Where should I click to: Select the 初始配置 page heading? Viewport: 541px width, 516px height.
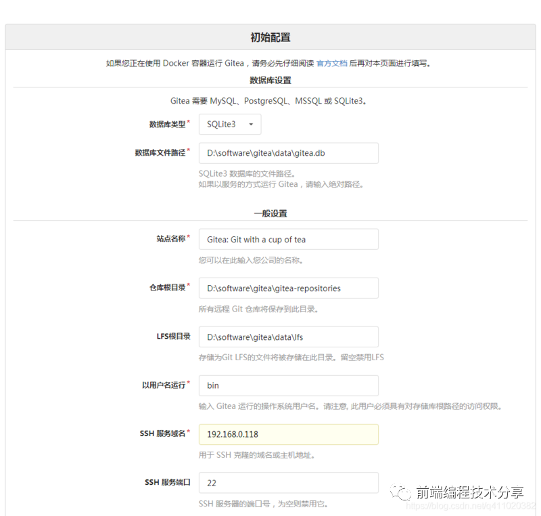(x=270, y=37)
